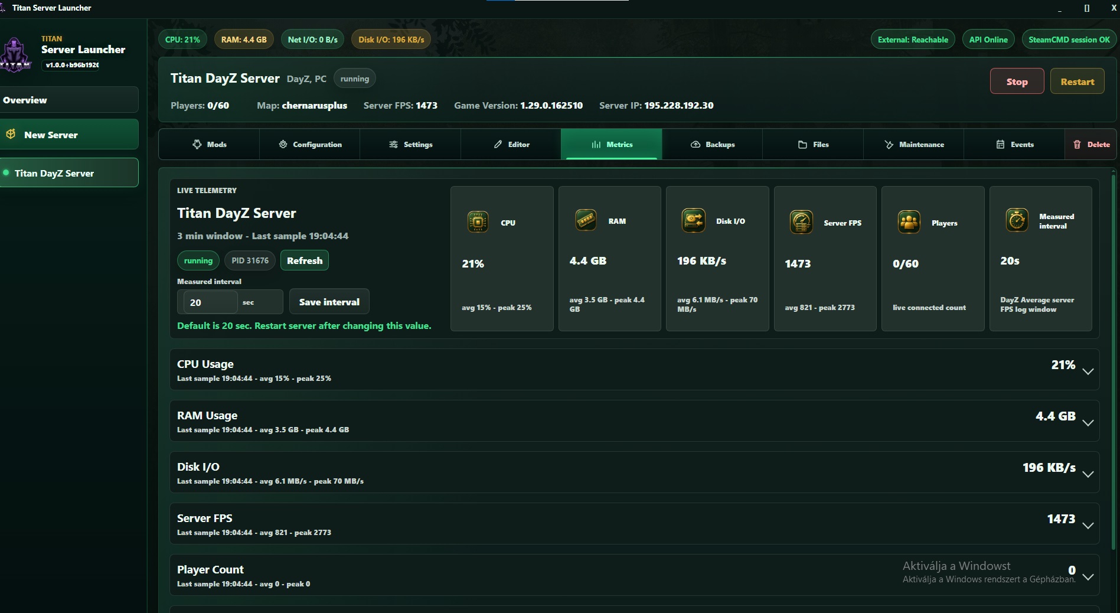Maximize the Titan Server Launcher window
1120x613 pixels.
[x=1087, y=8]
